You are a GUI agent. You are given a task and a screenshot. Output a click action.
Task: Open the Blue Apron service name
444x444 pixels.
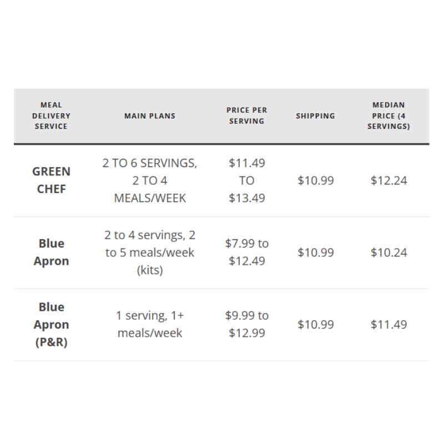coord(51,253)
